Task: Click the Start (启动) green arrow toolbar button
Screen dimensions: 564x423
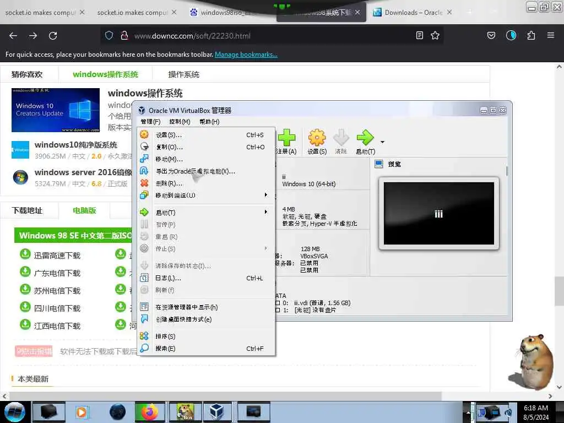Action: pyautogui.click(x=366, y=142)
